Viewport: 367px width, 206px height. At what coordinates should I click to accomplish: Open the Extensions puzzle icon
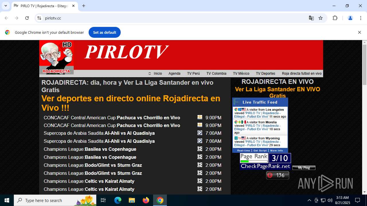click(x=335, y=18)
